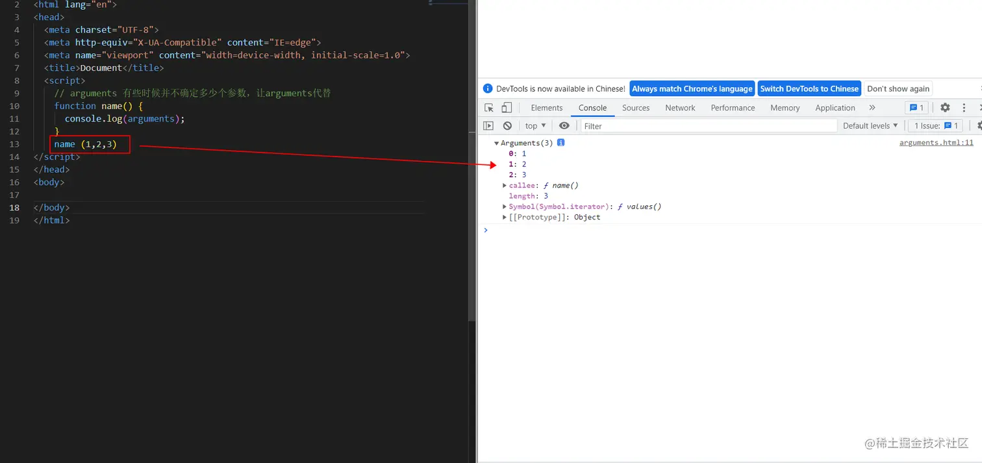Activate the inspect element picker icon
982x463 pixels.
(x=490, y=108)
